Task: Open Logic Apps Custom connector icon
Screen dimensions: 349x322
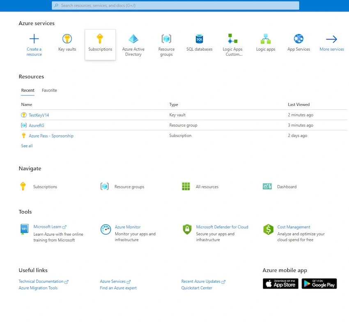Action: coord(232,38)
